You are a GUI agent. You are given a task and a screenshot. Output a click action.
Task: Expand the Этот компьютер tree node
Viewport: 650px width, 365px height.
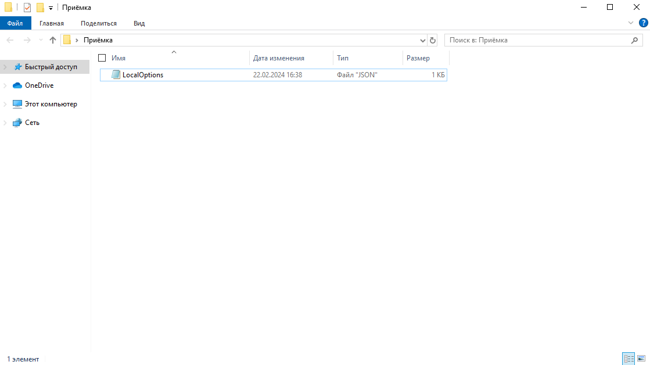[5, 105]
